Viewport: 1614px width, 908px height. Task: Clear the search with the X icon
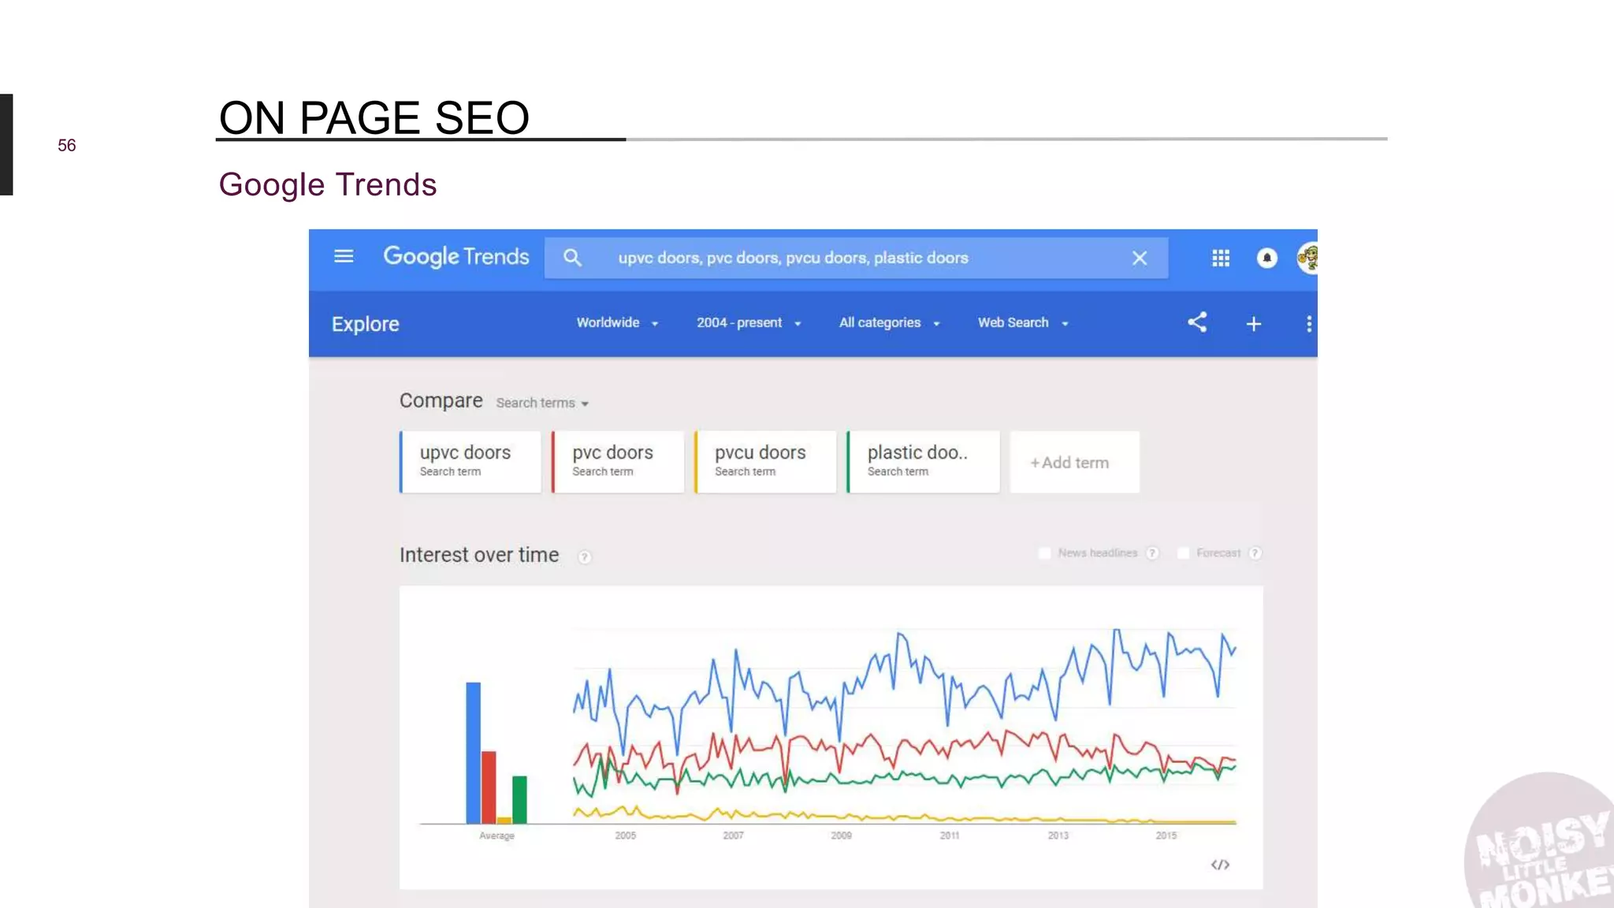pos(1140,258)
